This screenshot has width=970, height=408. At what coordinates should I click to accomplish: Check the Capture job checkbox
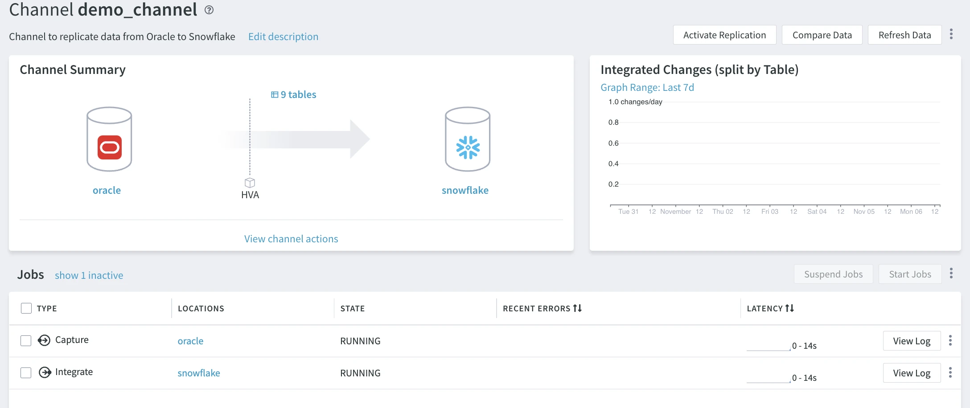pos(26,341)
